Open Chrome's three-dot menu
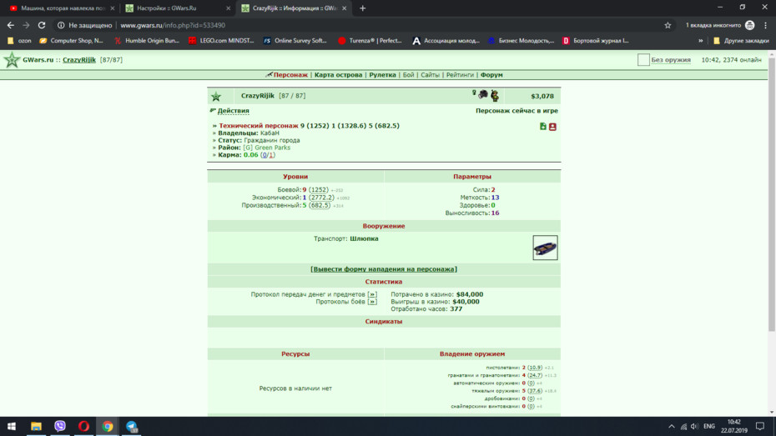 point(766,25)
